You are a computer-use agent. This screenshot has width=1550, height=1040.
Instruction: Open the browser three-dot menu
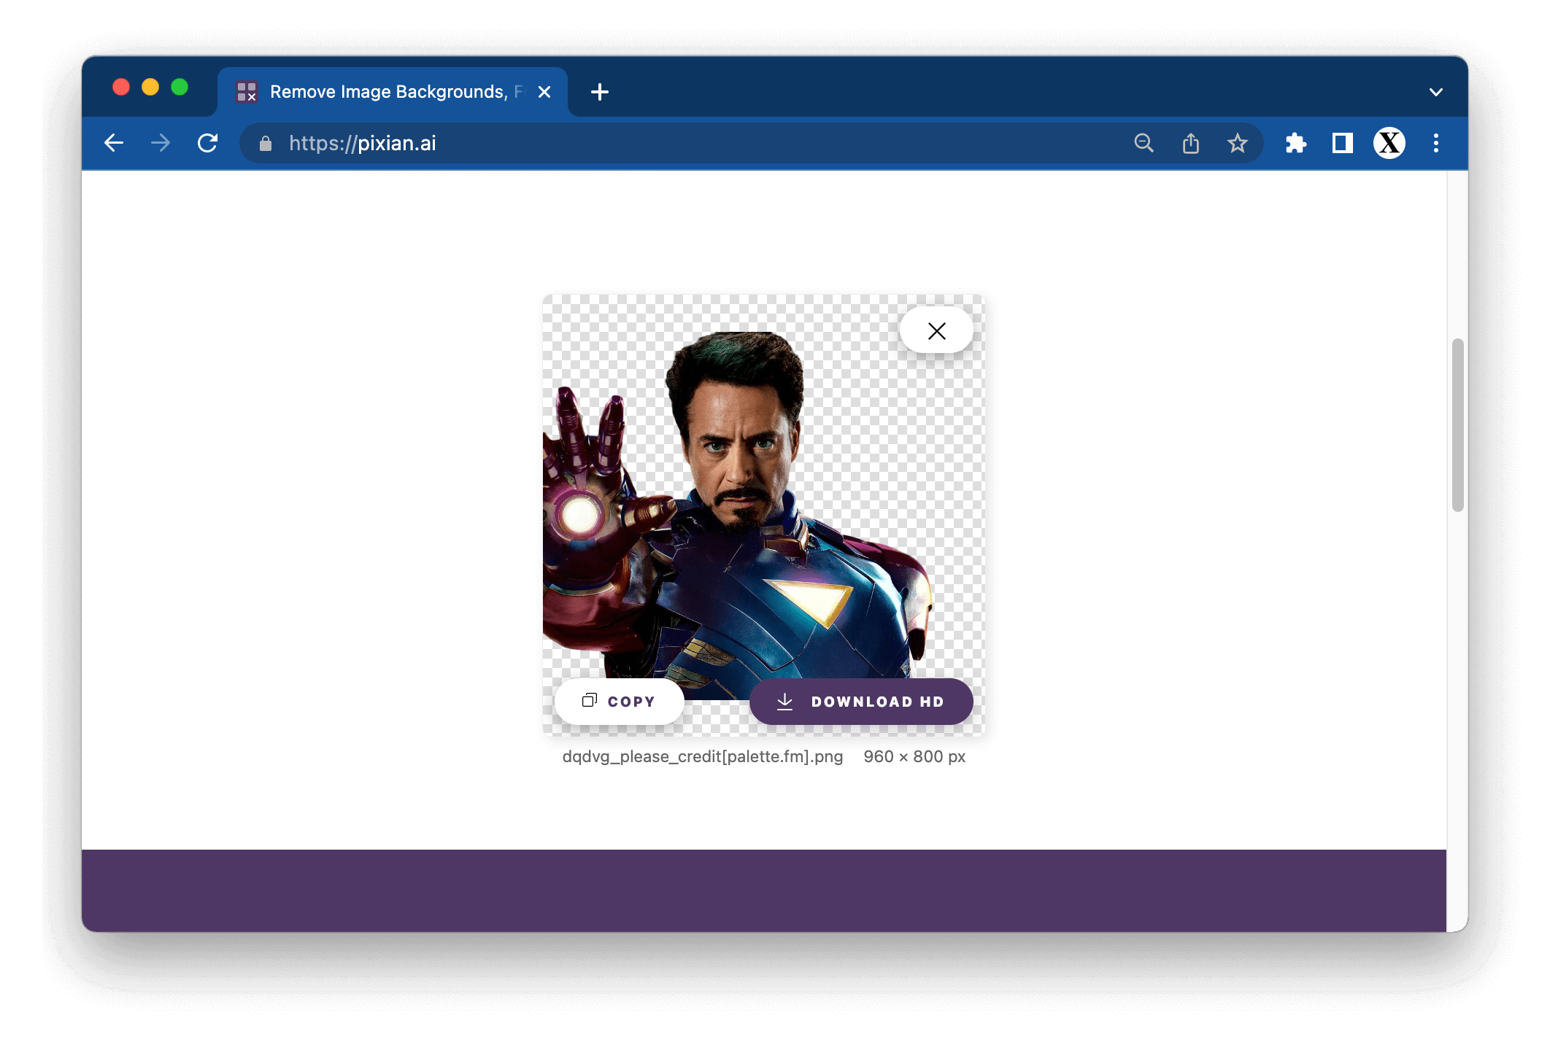click(1435, 143)
